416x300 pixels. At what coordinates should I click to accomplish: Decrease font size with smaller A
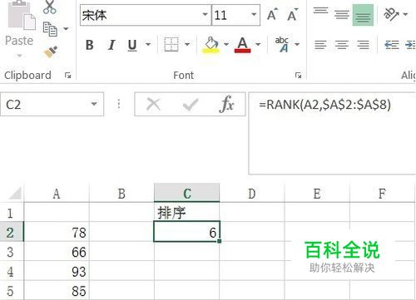293,15
